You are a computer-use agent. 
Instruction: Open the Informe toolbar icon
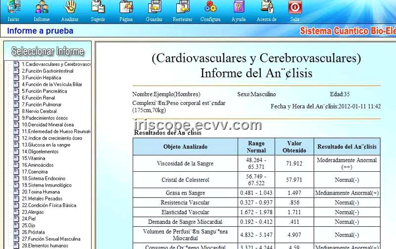[x=42, y=8]
